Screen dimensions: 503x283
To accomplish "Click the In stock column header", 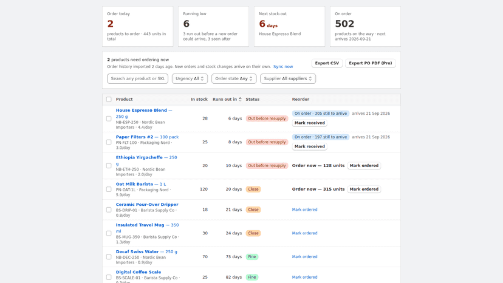I will 199,100.
